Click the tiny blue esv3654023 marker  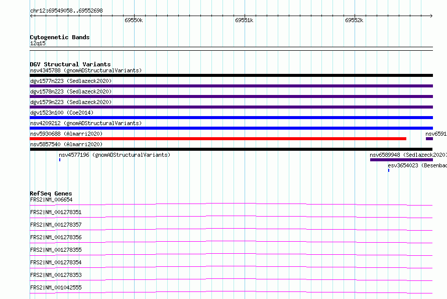[389, 170]
